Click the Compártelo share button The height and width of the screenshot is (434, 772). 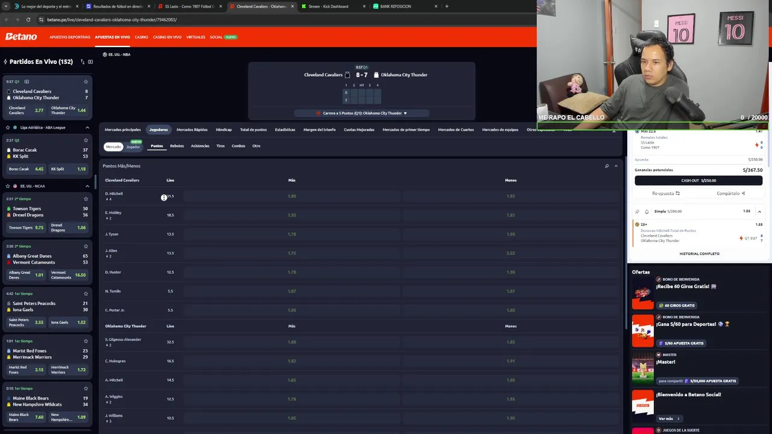[x=730, y=193]
